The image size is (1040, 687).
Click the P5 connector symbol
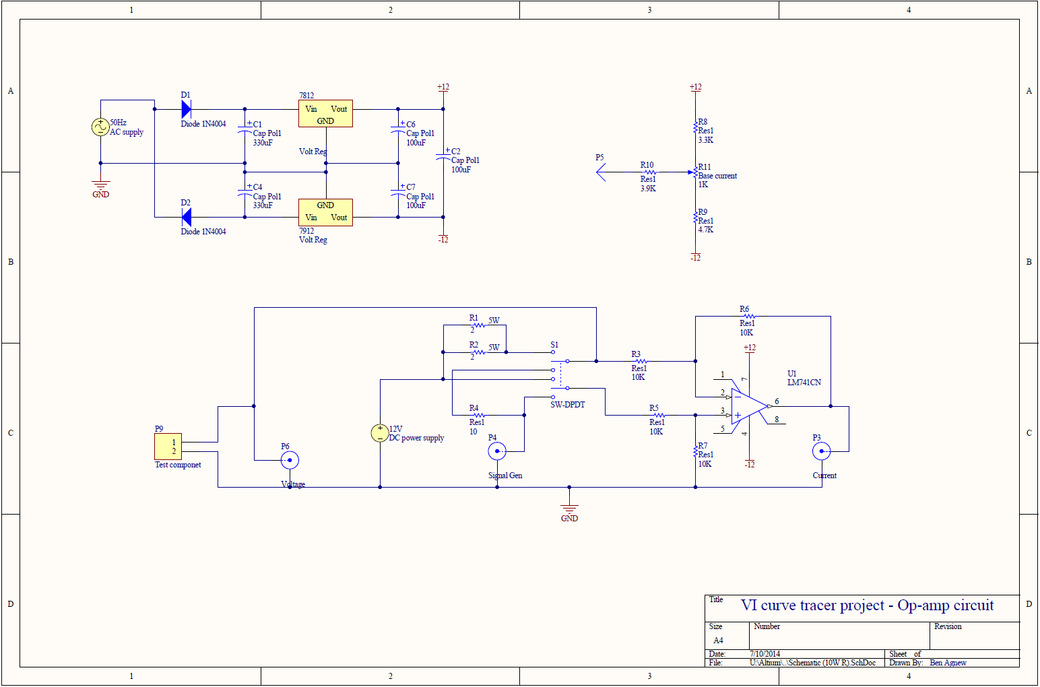click(601, 172)
